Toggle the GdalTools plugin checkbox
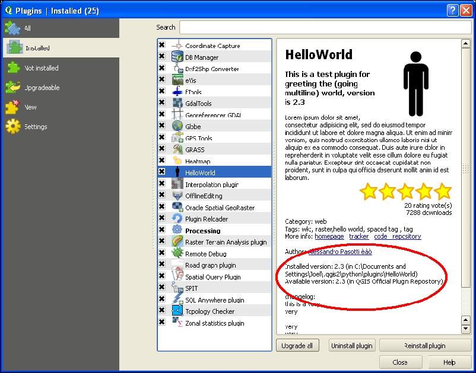476x373 pixels. [x=162, y=103]
